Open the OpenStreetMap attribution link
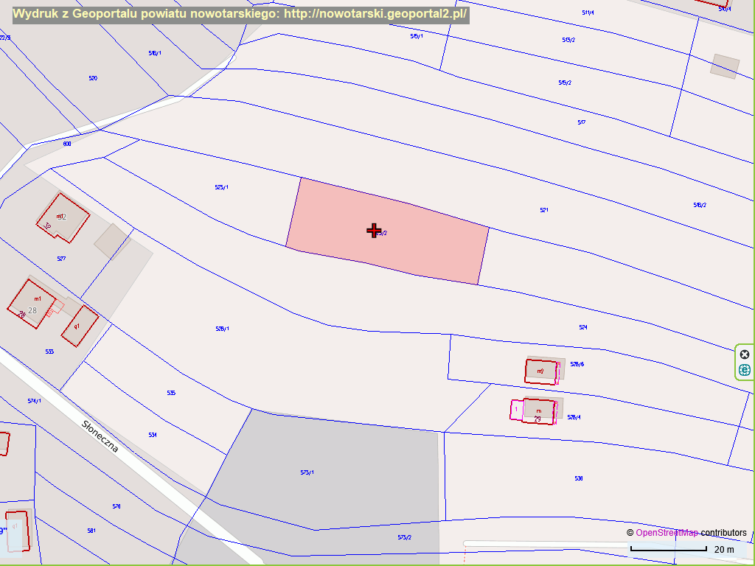This screenshot has width=755, height=566. (x=667, y=533)
